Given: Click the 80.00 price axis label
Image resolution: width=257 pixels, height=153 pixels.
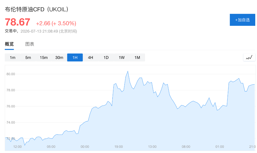Looking at the screenshot, I should [x=11, y=74].
